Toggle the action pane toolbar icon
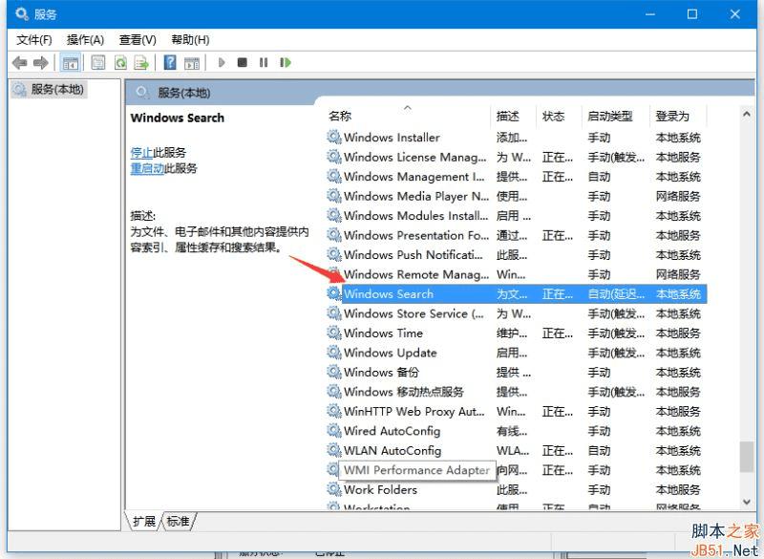 coord(192,63)
